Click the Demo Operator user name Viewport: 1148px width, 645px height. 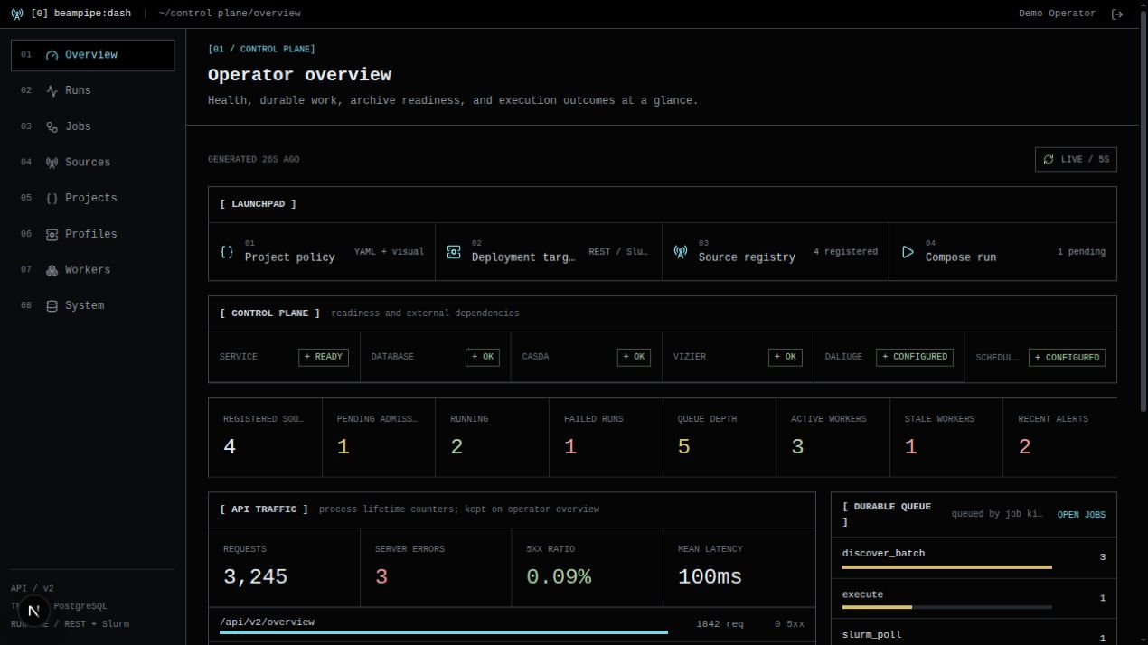(1057, 14)
